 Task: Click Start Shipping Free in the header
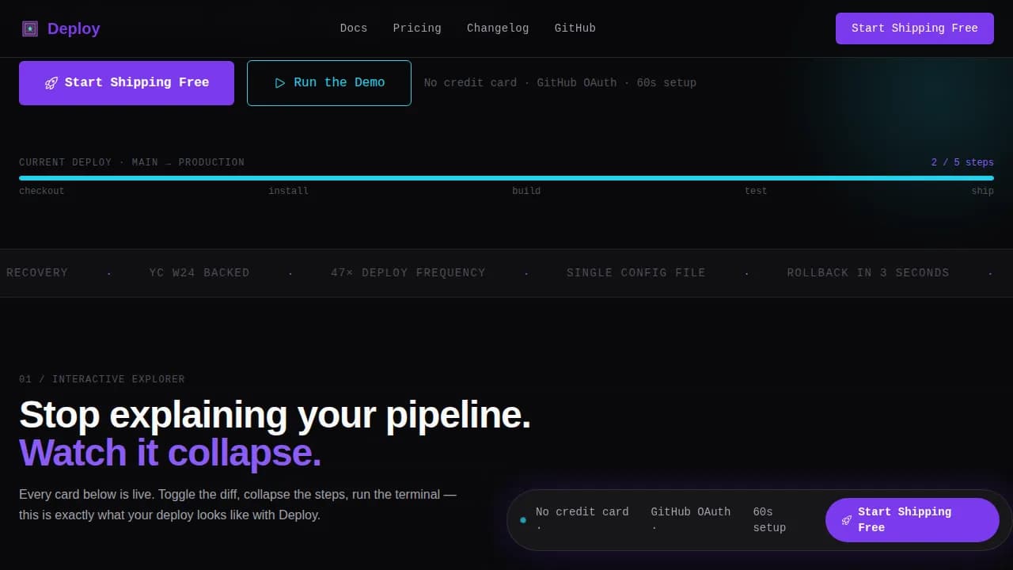[x=915, y=28]
